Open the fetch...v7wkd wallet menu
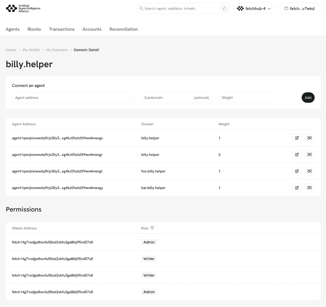326x307 pixels. click(299, 8)
